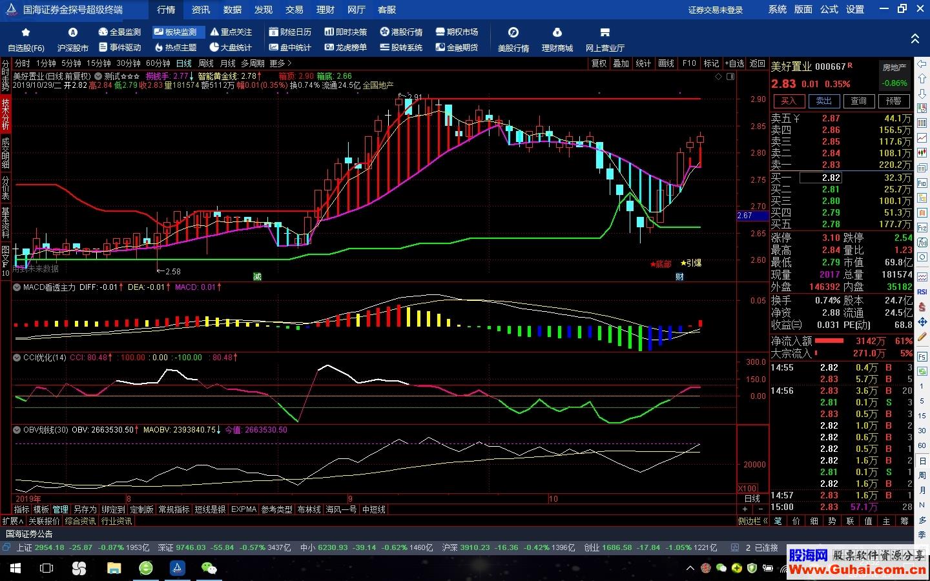Open WeChat in Windows taskbar
Viewport: 930px width, 581px height.
209,568
